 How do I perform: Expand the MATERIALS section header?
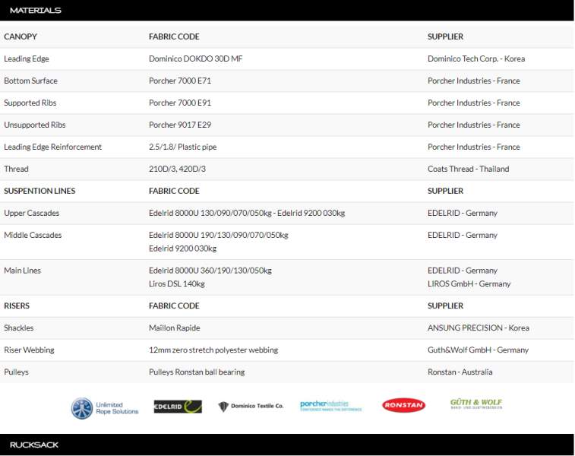(x=287, y=11)
